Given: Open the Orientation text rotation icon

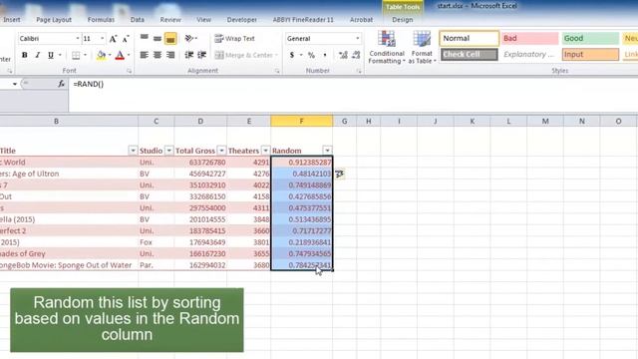Looking at the screenshot, I should click(x=189, y=38).
